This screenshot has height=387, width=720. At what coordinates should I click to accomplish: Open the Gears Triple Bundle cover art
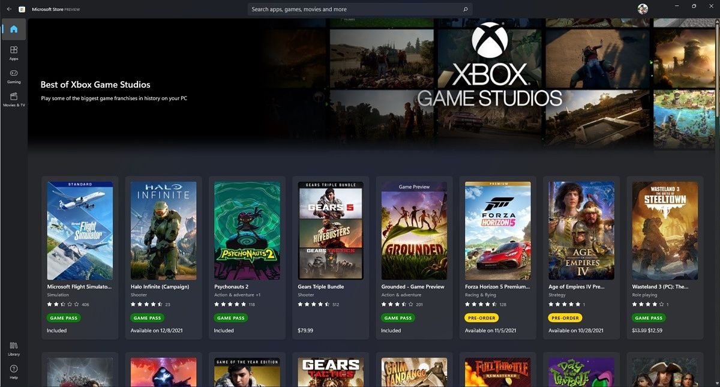coord(331,230)
